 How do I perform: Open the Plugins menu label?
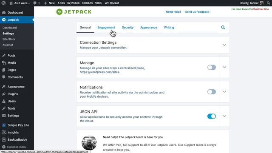[13, 94]
